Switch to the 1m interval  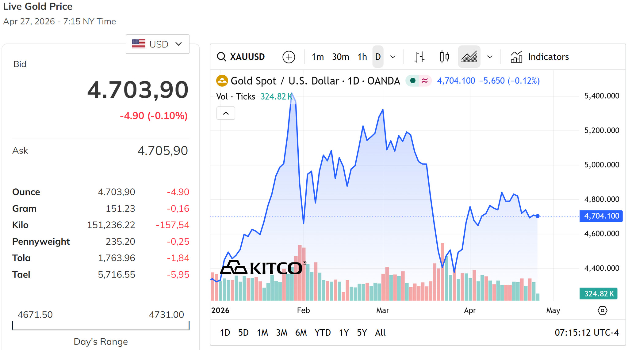click(318, 57)
